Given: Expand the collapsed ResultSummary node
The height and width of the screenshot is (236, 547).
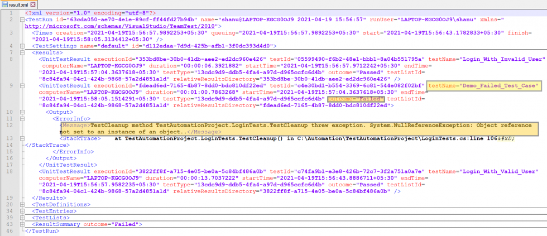Looking at the screenshot, I should click(x=21, y=224).
